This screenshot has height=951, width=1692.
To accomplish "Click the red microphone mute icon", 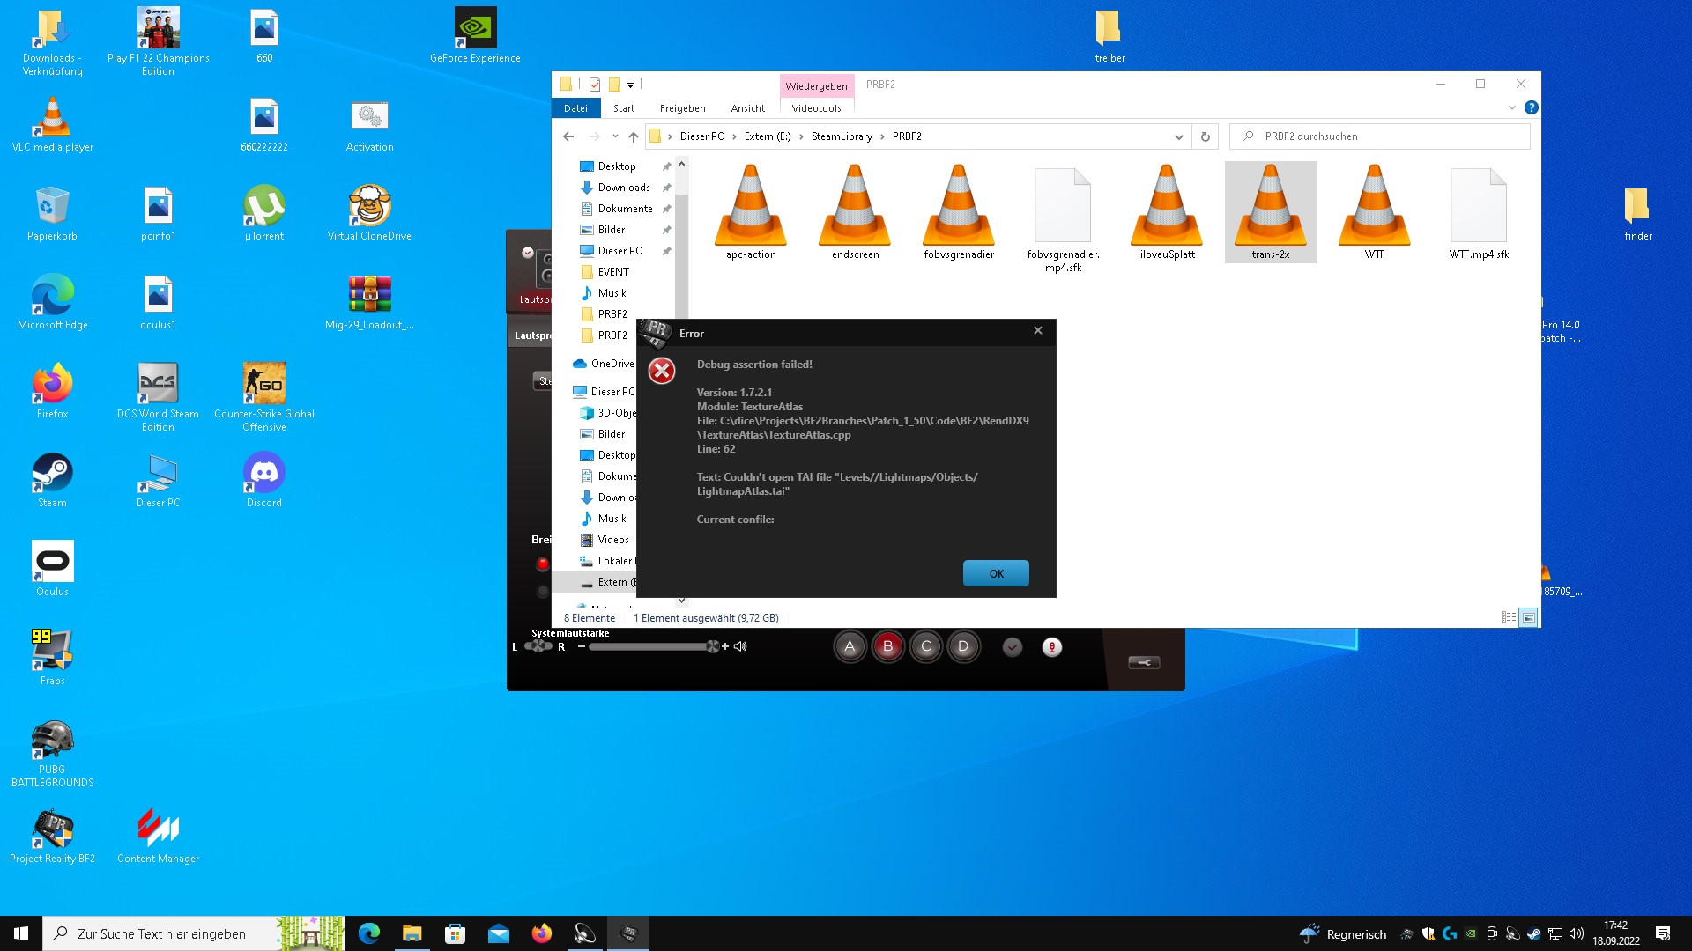I will (x=1051, y=647).
